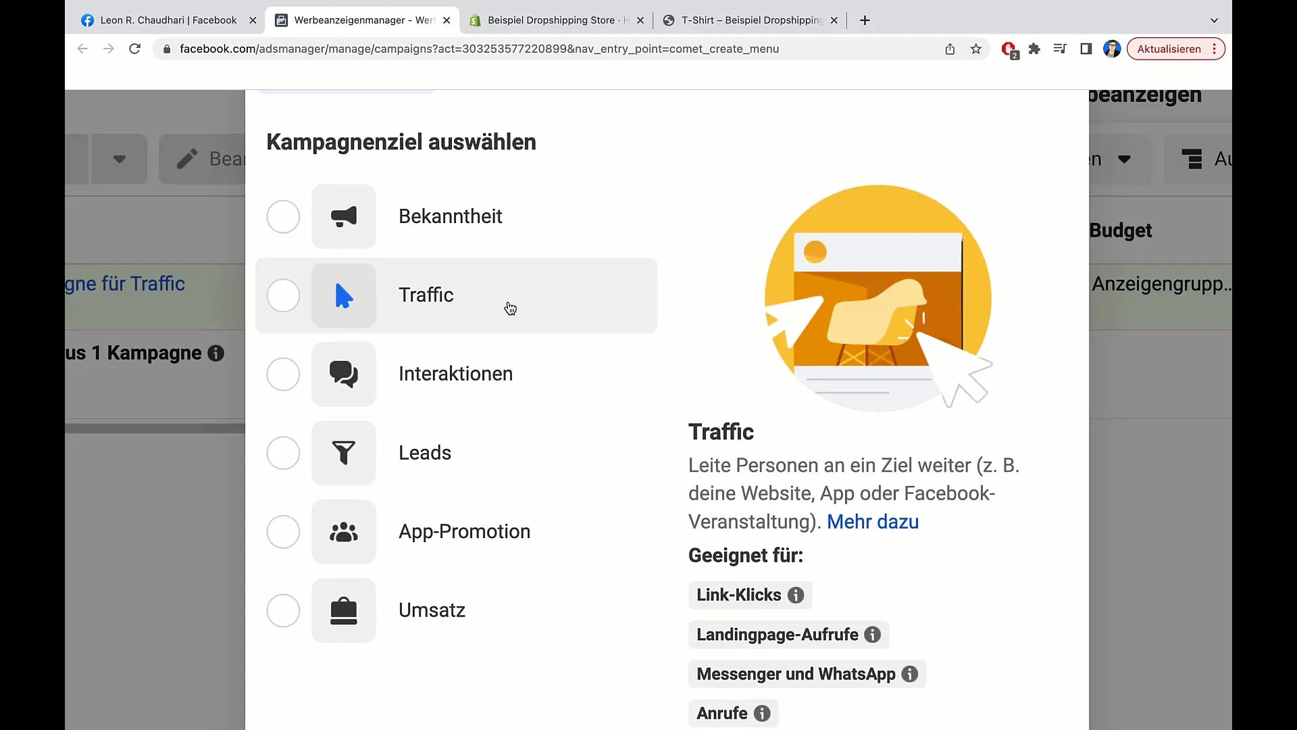Viewport: 1297px width, 730px height.
Task: Select the Traffic radio button
Action: (x=283, y=294)
